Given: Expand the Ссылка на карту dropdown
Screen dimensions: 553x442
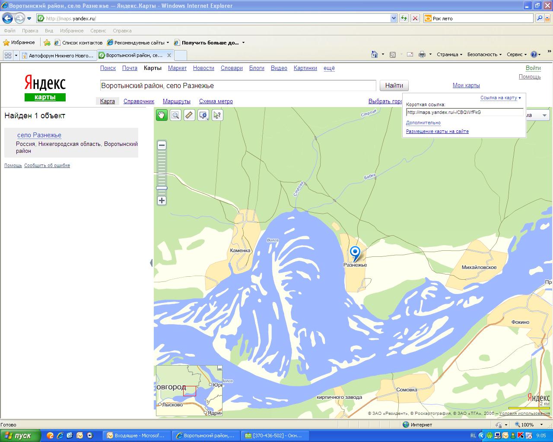Looking at the screenshot, I should pyautogui.click(x=501, y=98).
